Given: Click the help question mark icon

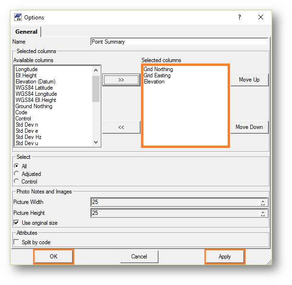Looking at the screenshot, I should pyautogui.click(x=239, y=17).
